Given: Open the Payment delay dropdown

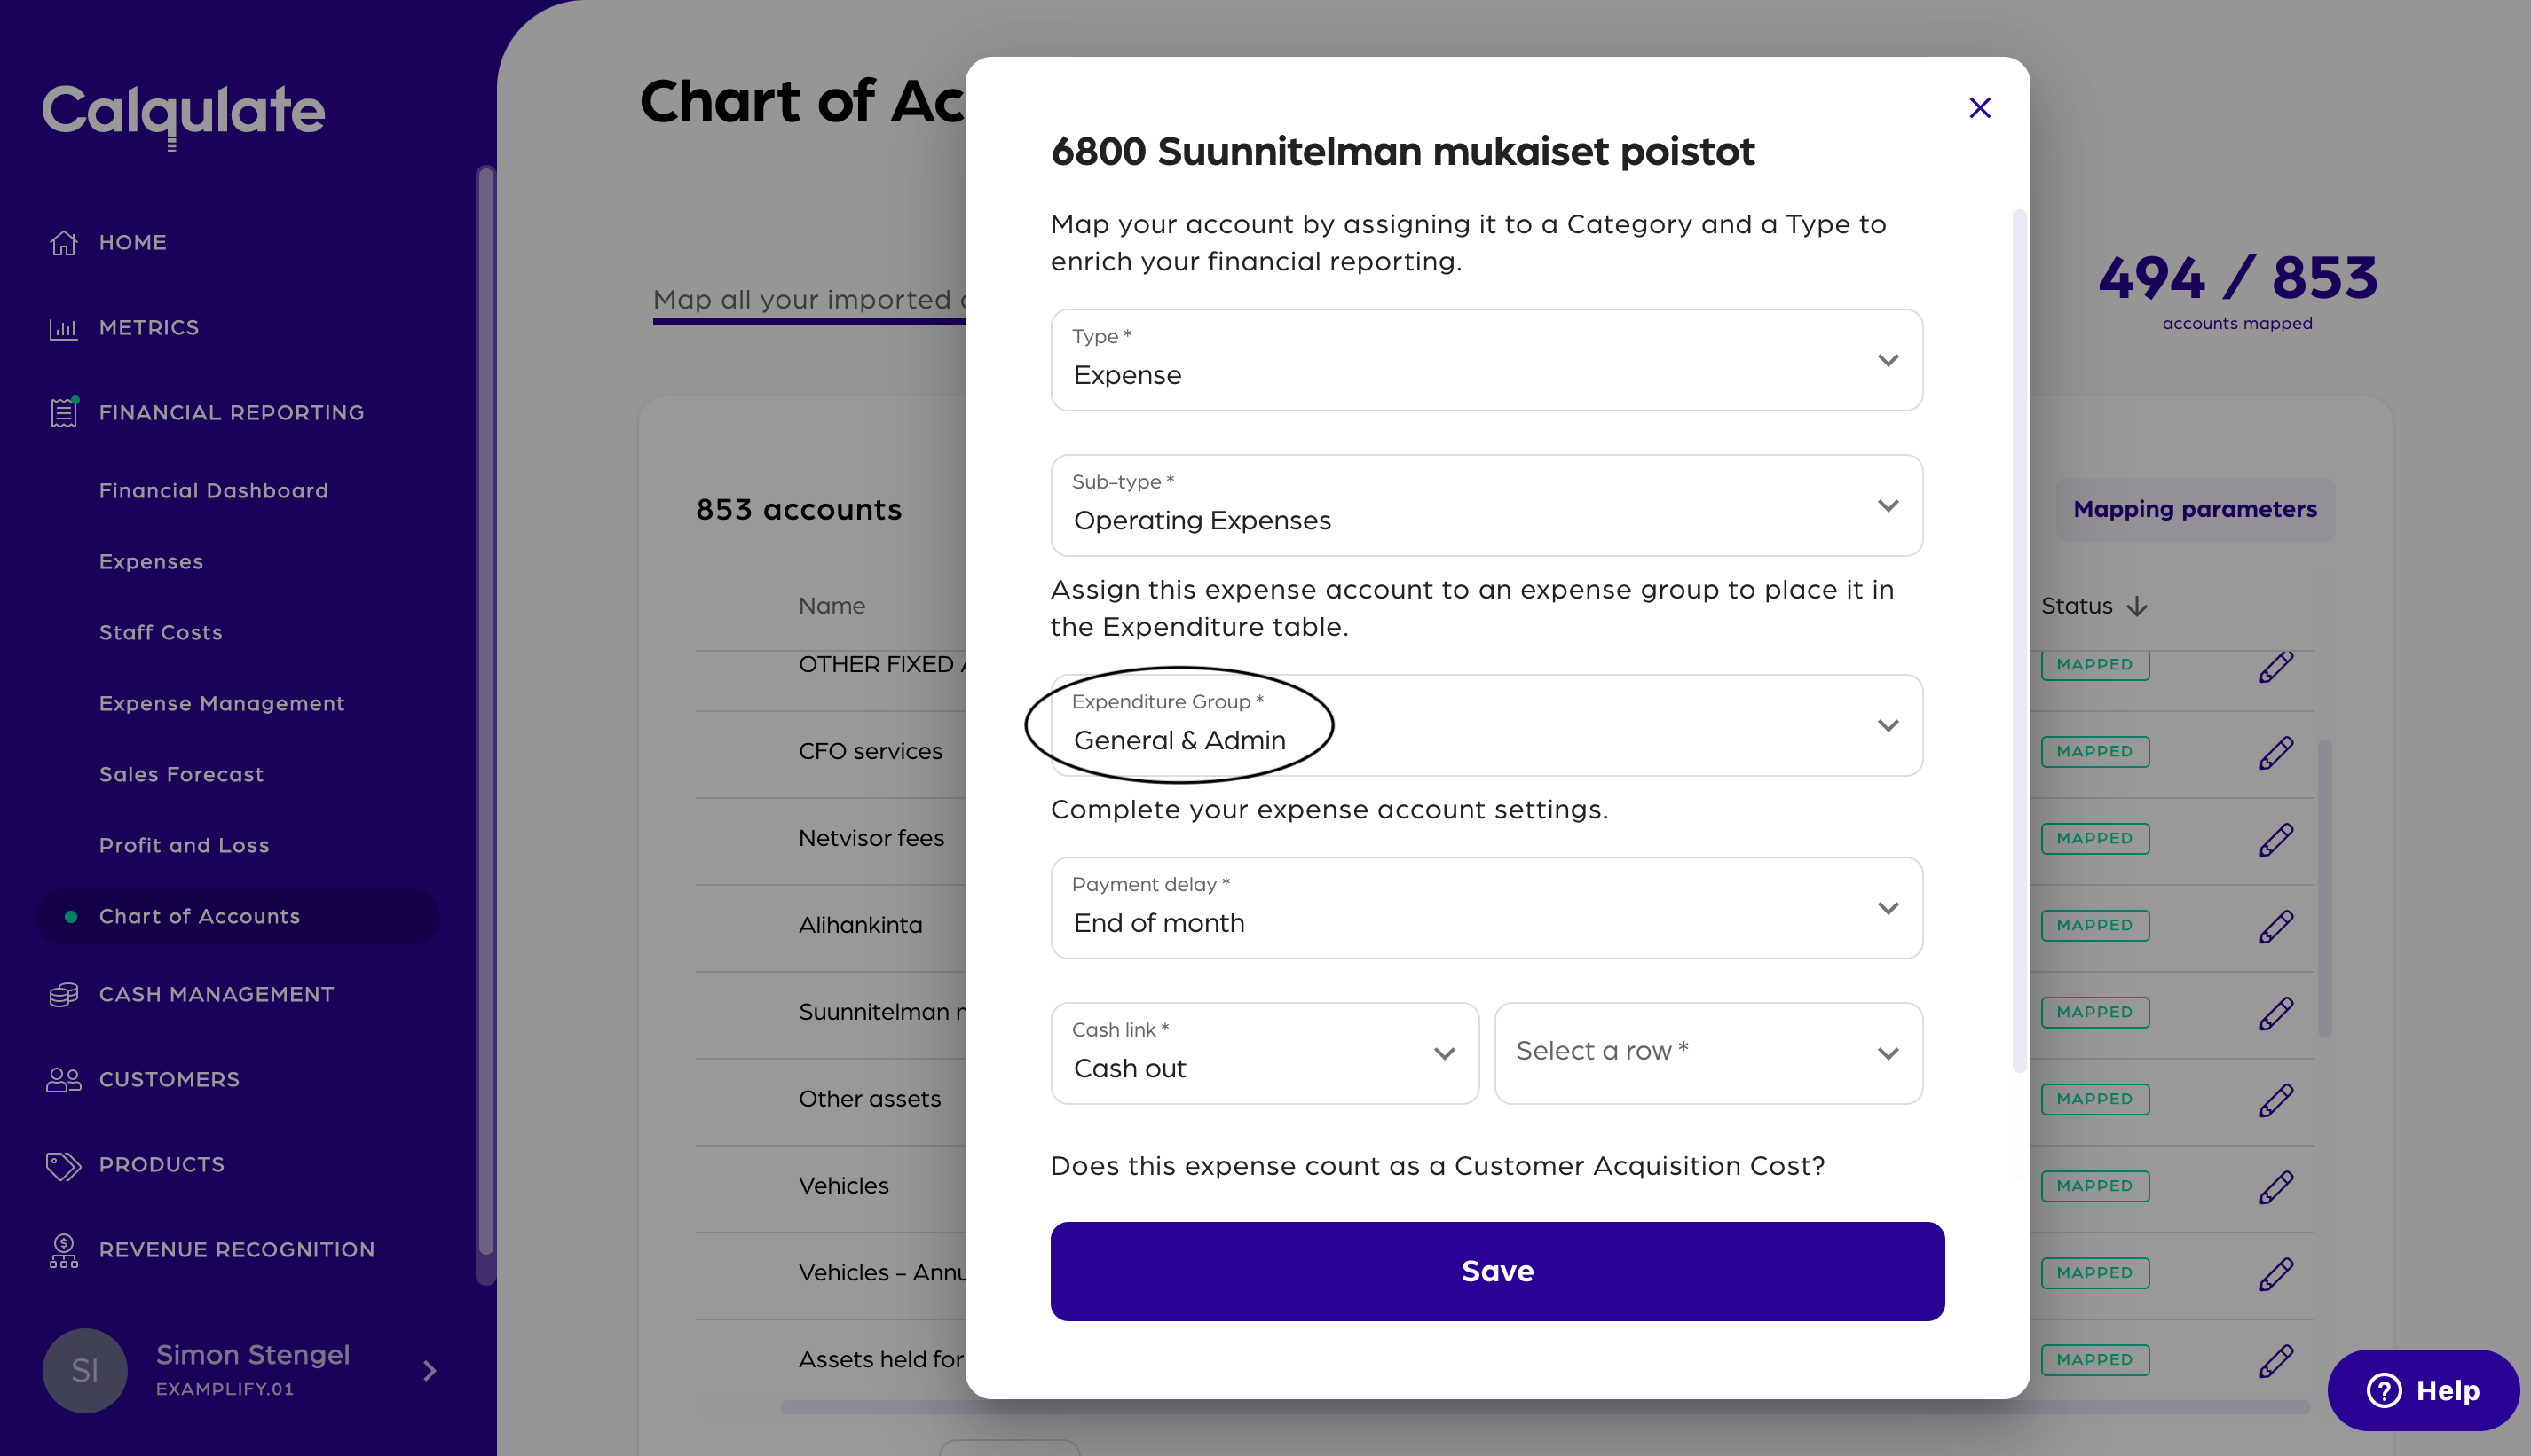Looking at the screenshot, I should tap(1486, 908).
